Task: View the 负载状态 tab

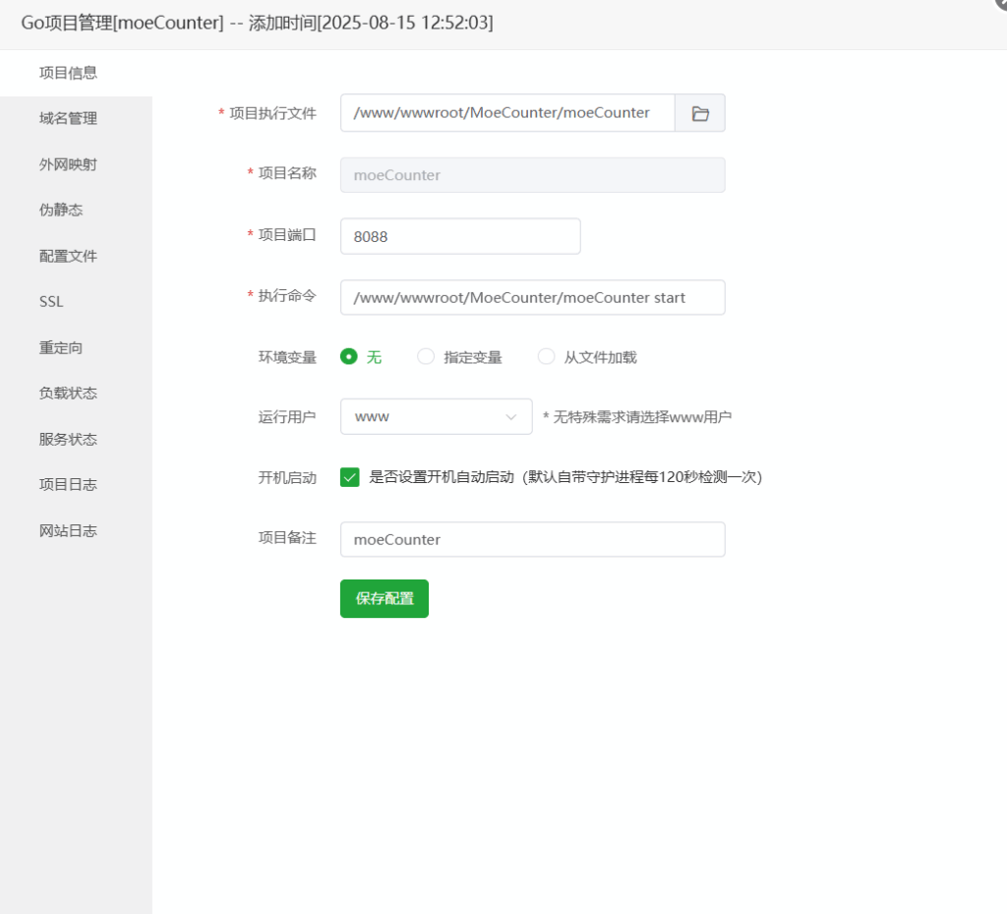Action: [68, 393]
